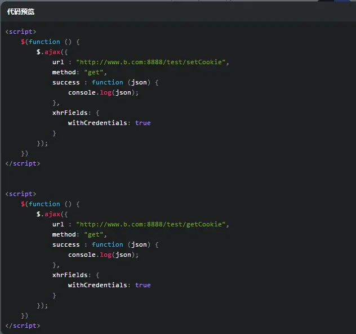Click xhrFields line in the setCookie block
Viewport: 356px width, 334px height.
point(76,113)
